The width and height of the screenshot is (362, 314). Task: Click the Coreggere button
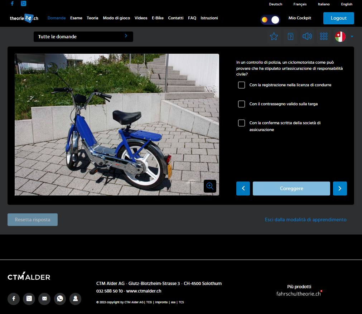pos(291,188)
